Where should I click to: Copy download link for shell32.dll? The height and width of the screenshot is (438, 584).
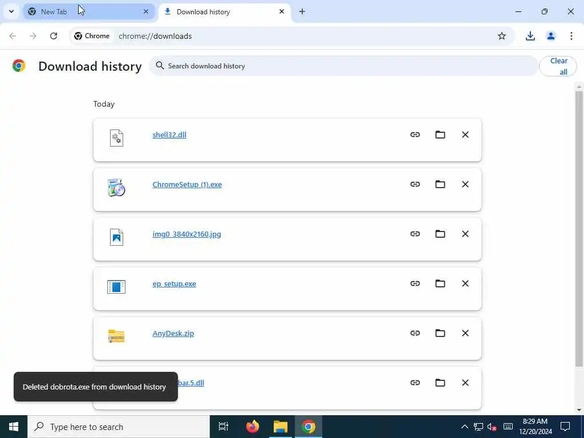click(415, 135)
